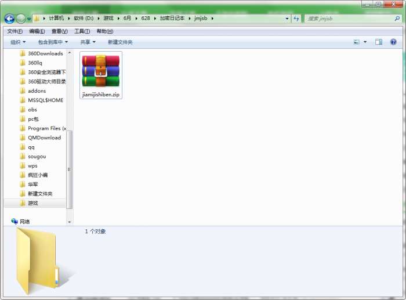Open the 组织 dropdown
This screenshot has width=406, height=300.
[18, 42]
